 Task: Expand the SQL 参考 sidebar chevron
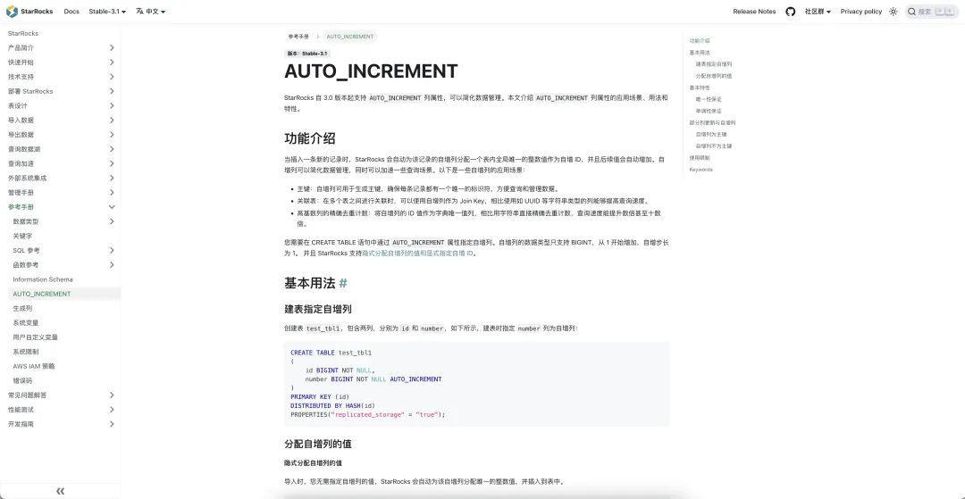tap(112, 250)
